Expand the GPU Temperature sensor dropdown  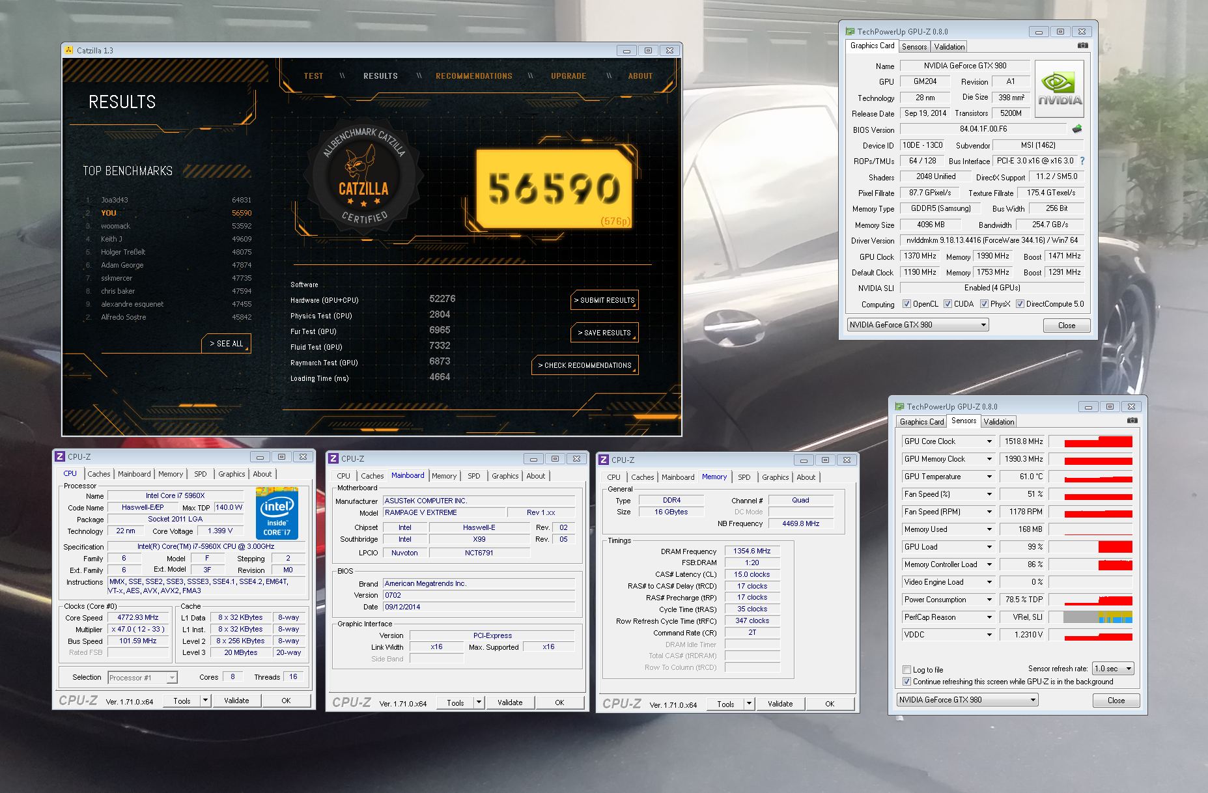tap(989, 477)
